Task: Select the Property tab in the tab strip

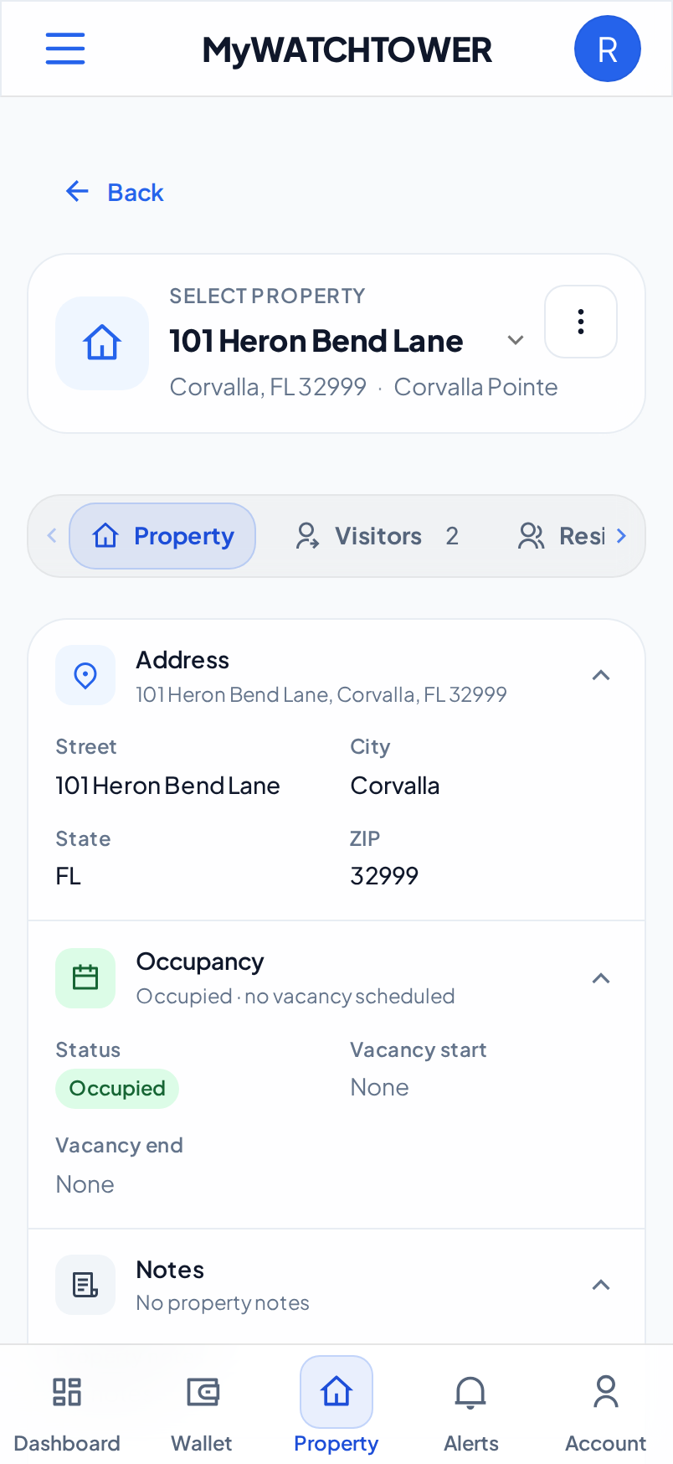Action: [x=162, y=536]
